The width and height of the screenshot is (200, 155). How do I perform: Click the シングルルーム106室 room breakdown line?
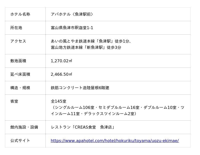117,107
